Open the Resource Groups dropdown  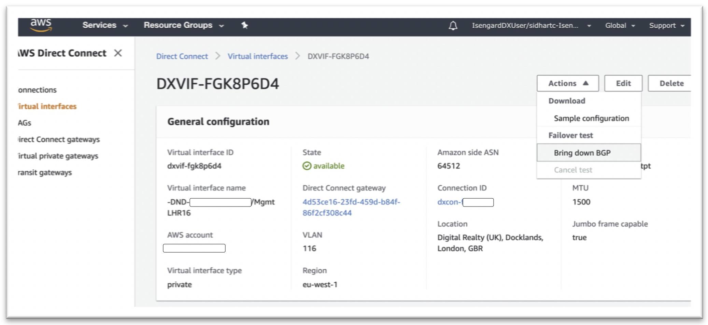point(184,25)
